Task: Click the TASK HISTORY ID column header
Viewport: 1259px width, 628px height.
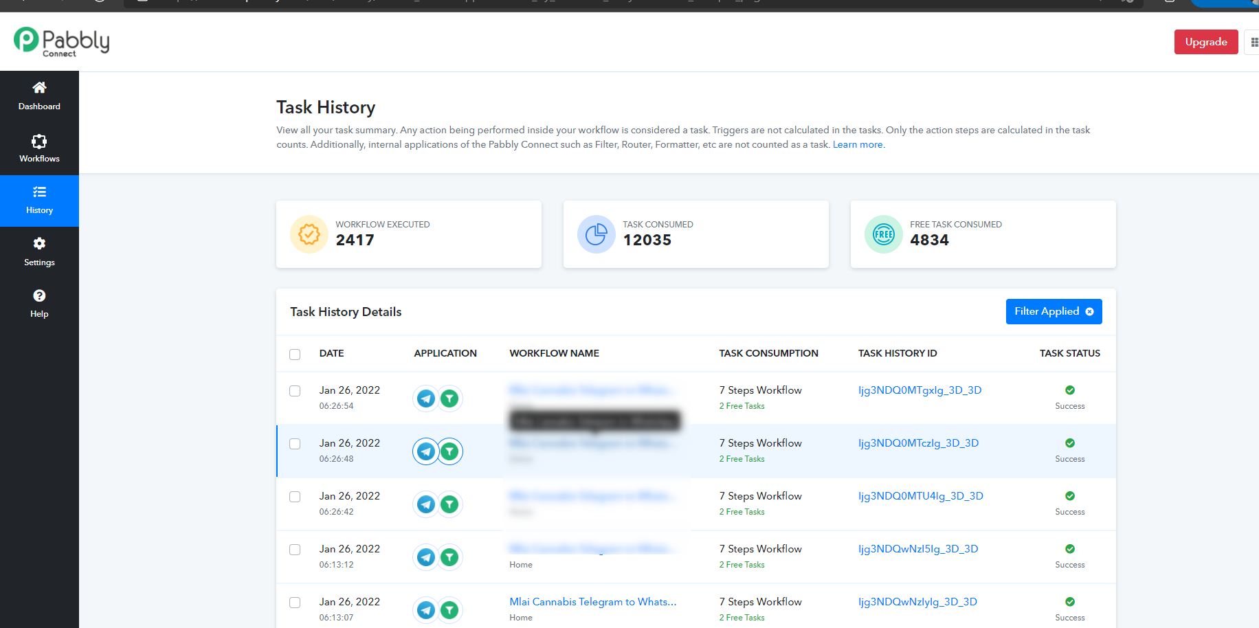Action: [x=898, y=353]
